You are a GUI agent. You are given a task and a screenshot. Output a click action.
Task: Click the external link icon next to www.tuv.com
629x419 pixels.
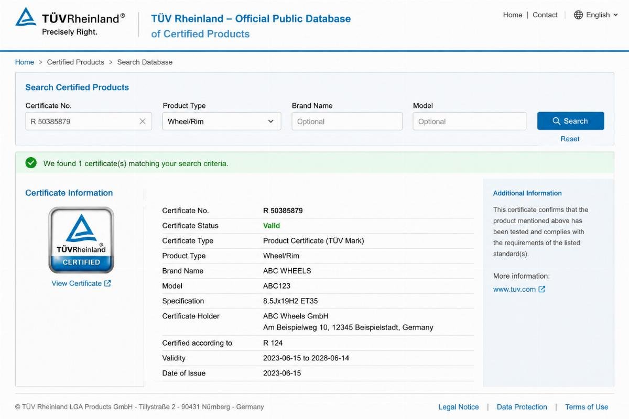click(542, 289)
